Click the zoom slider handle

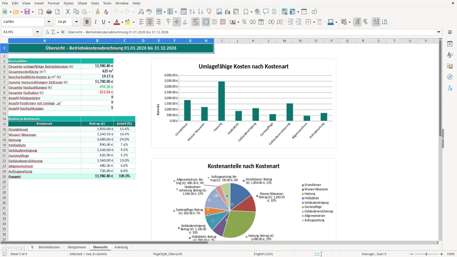tap(426, 254)
